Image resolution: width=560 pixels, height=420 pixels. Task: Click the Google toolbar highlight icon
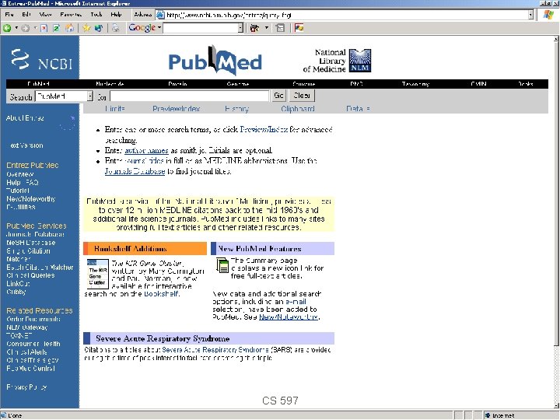click(x=299, y=28)
